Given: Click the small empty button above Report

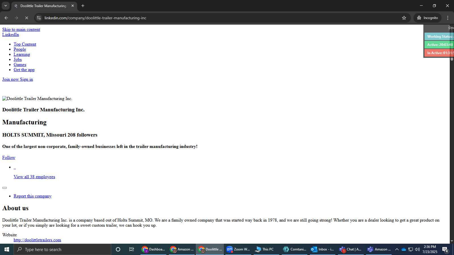Looking at the screenshot, I should tap(5, 188).
